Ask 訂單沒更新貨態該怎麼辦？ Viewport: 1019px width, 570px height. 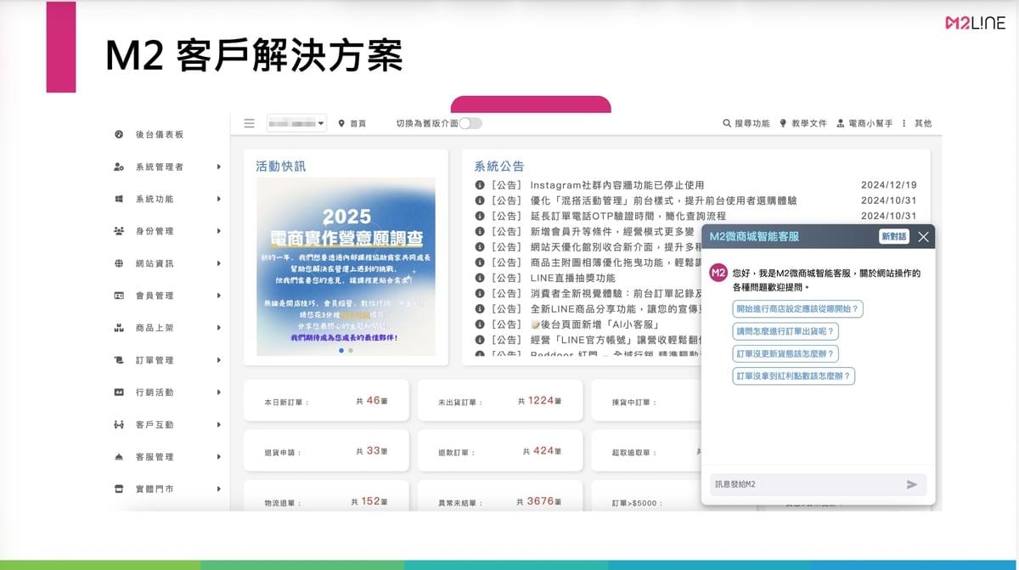point(785,353)
